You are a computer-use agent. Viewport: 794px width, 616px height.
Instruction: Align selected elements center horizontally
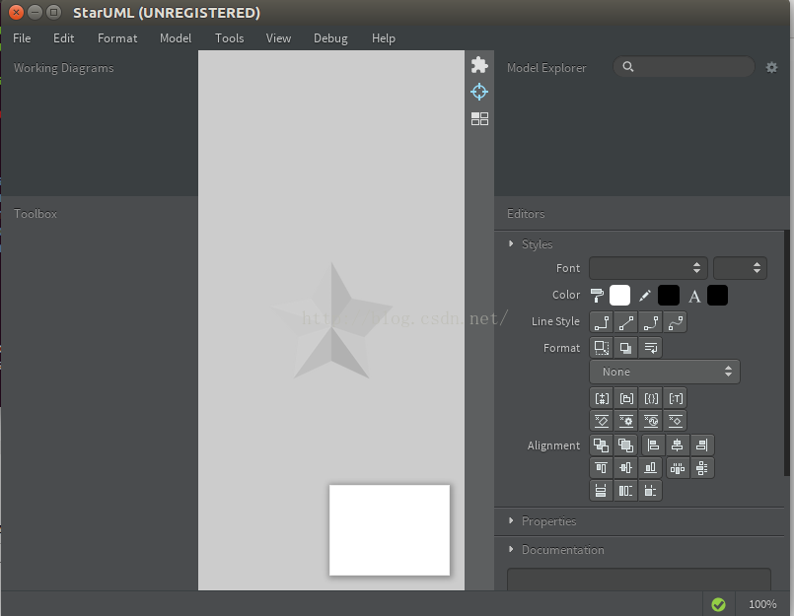click(x=677, y=445)
